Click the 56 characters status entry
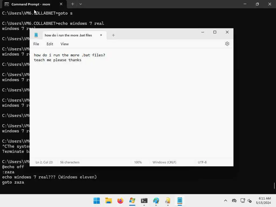Viewport: 276px width, 207px height. click(x=70, y=162)
